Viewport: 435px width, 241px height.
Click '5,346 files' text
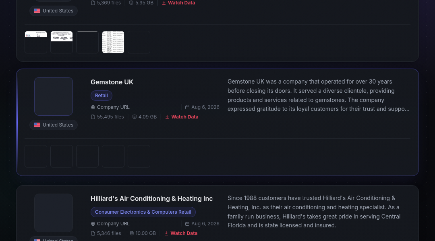click(109, 233)
